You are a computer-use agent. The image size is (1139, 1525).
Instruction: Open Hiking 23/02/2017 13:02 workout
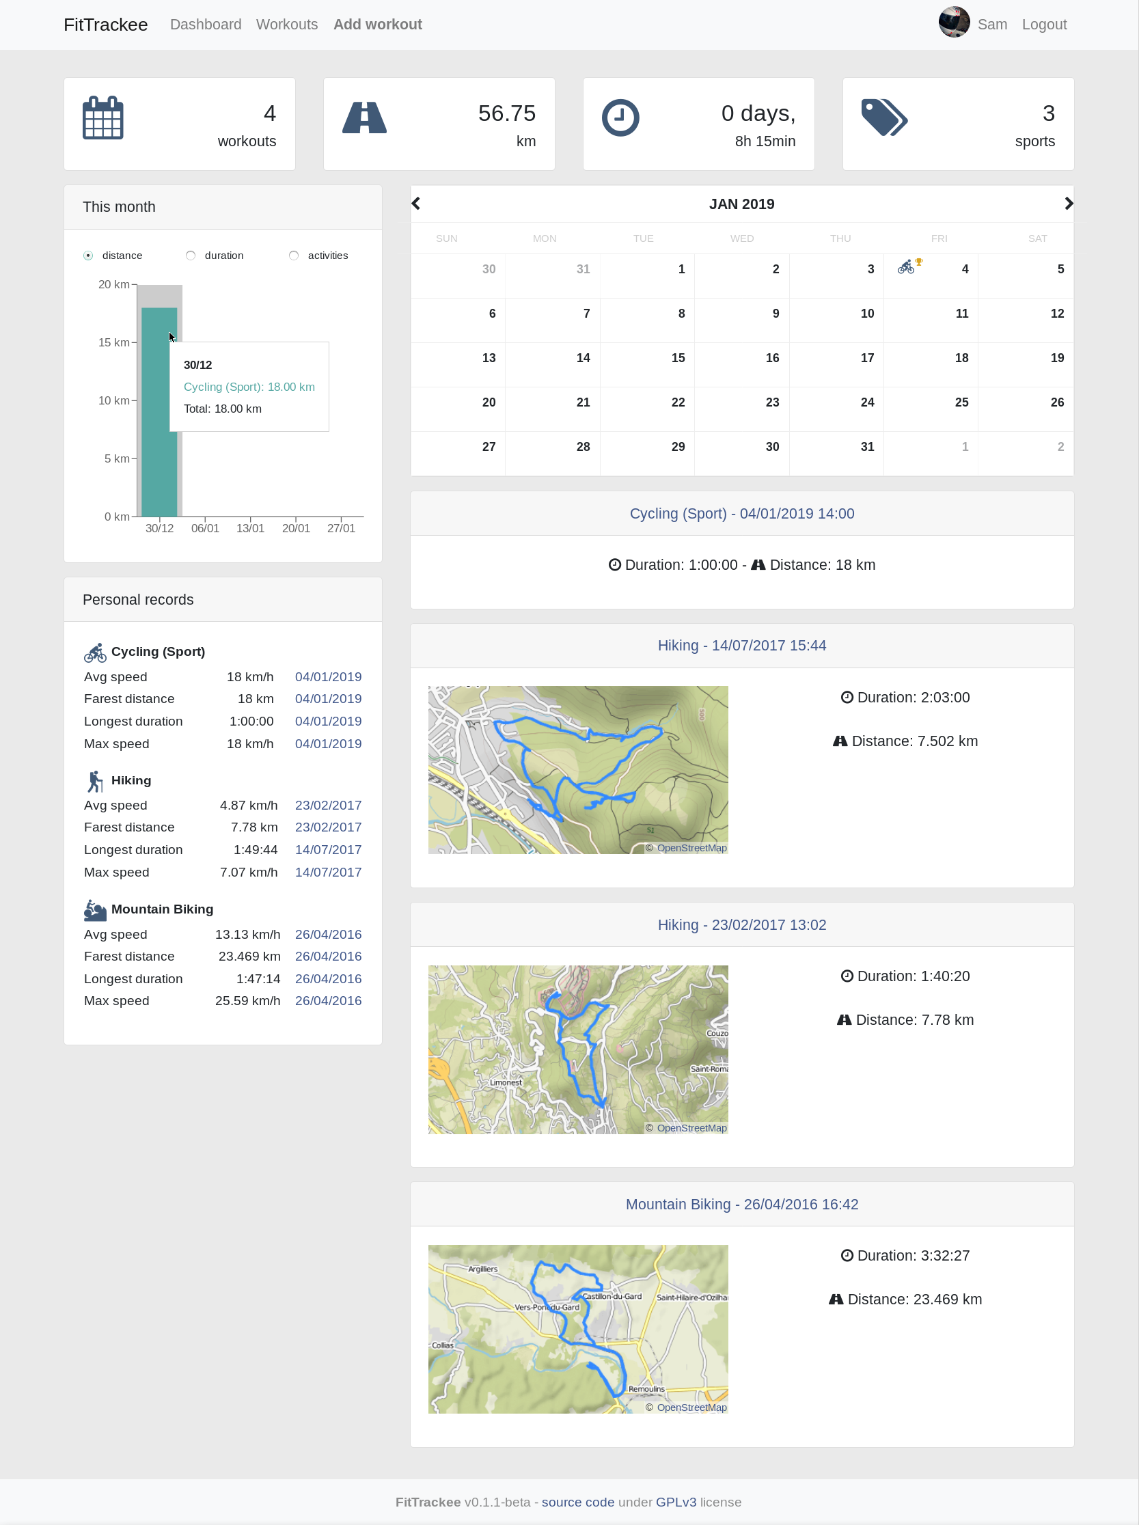pos(741,925)
